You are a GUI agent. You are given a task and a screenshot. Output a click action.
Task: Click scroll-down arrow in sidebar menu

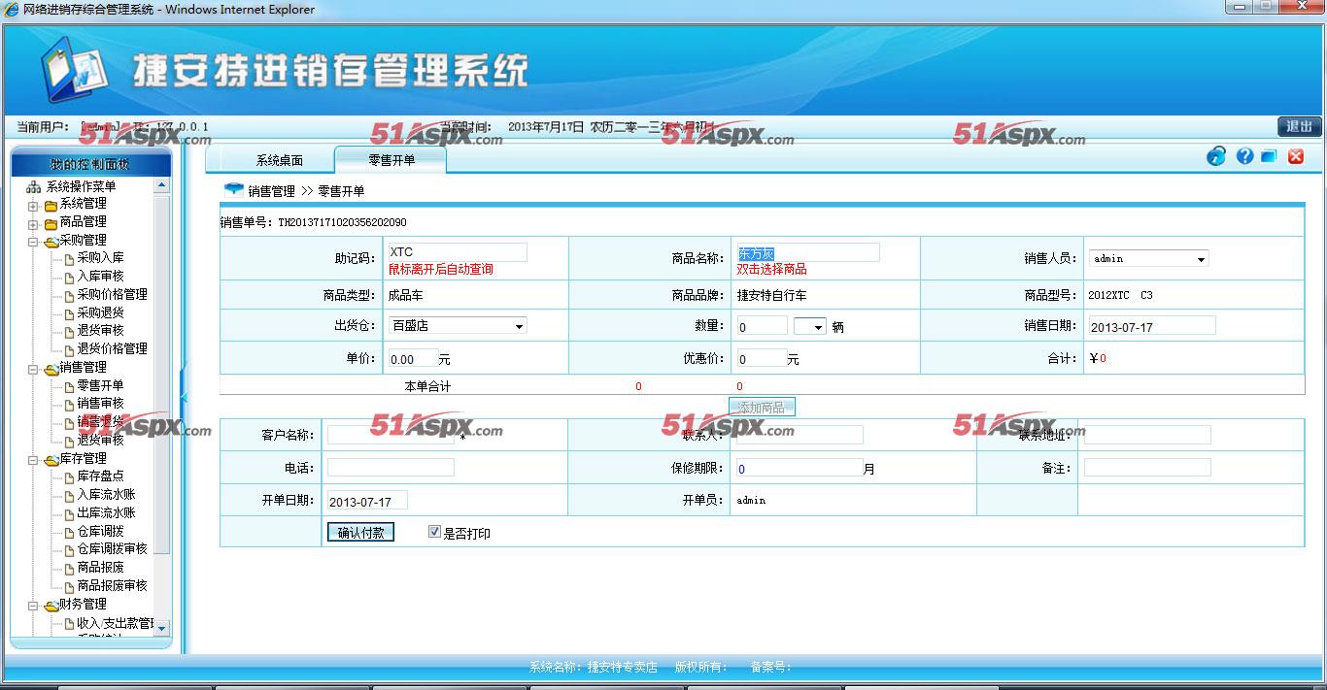(161, 627)
